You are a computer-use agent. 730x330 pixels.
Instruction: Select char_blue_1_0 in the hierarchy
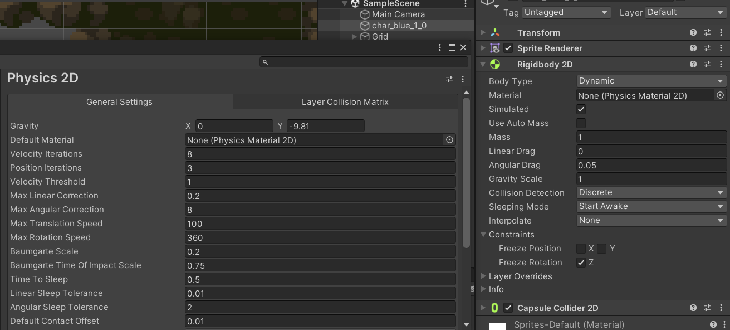tap(399, 26)
